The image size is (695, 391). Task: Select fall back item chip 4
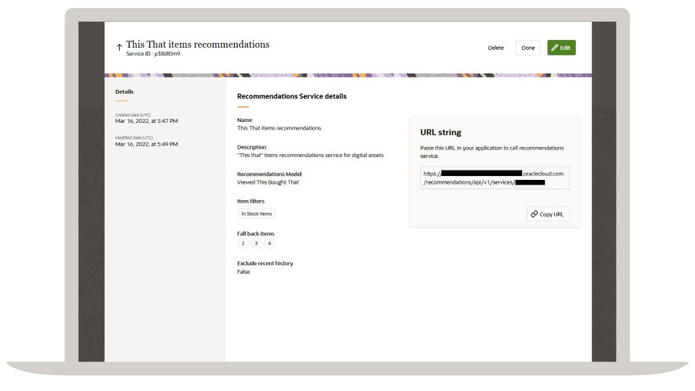(268, 243)
